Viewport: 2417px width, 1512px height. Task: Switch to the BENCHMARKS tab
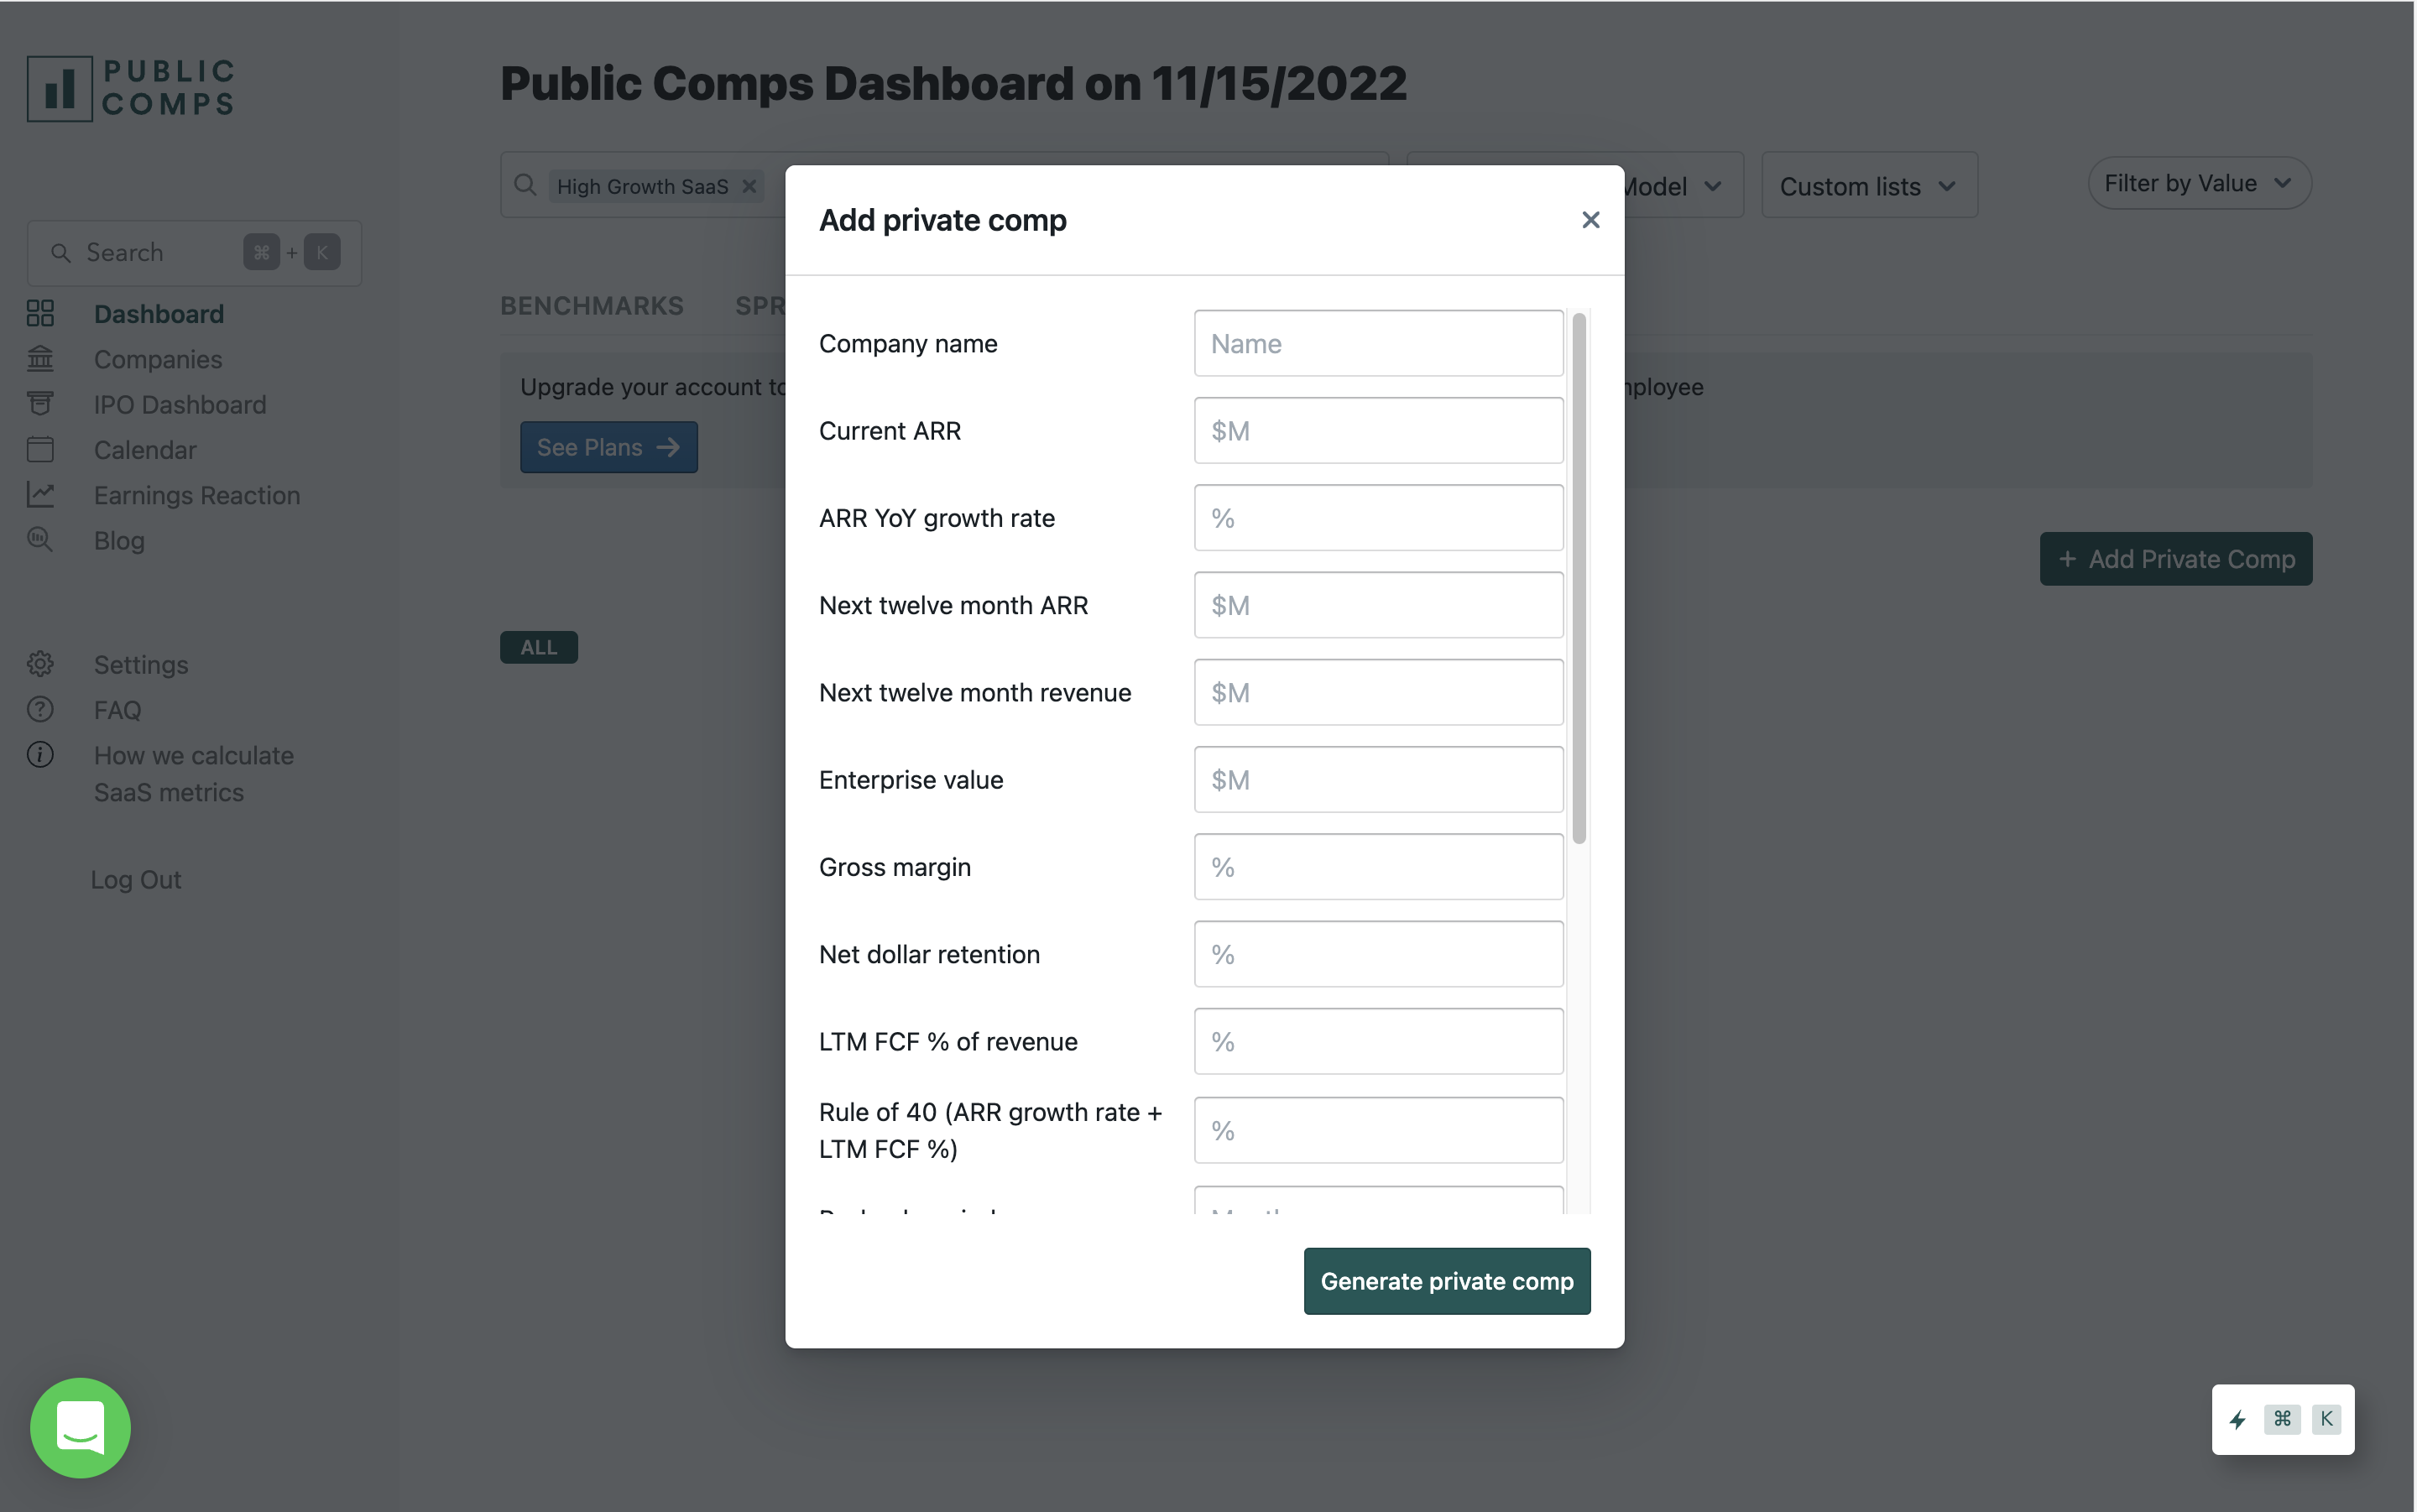point(592,305)
